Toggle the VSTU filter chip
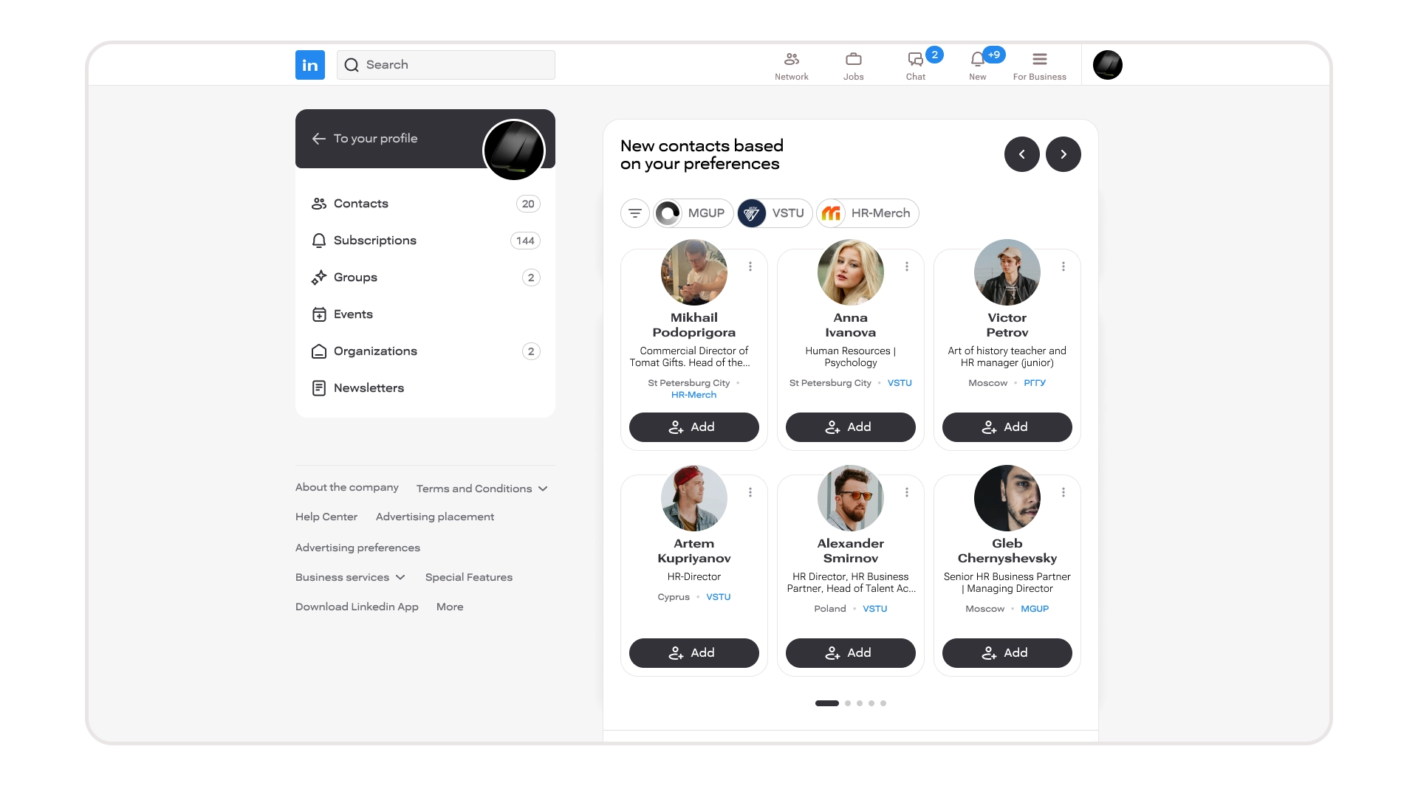 point(775,213)
